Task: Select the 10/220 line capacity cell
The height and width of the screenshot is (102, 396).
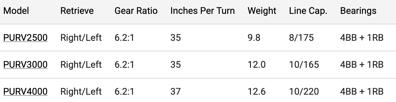Action: pos(304,92)
